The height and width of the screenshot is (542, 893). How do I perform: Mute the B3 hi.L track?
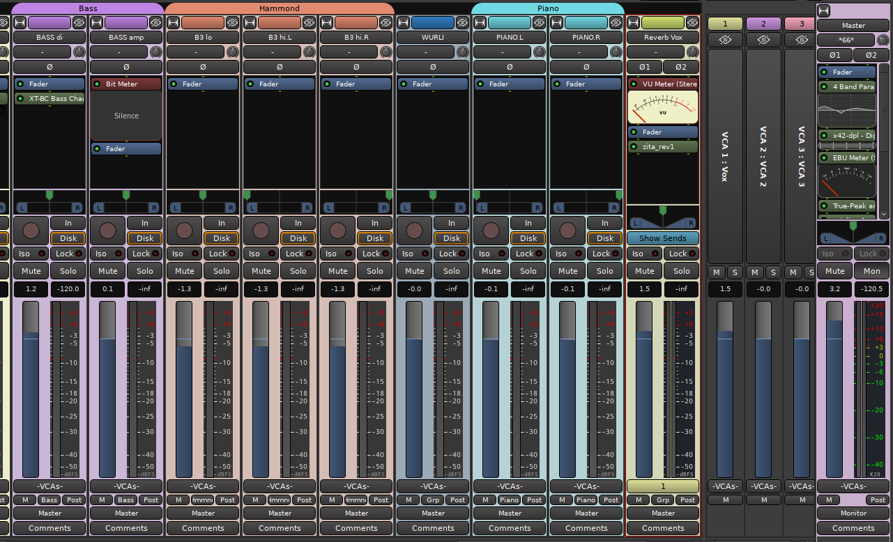261,271
